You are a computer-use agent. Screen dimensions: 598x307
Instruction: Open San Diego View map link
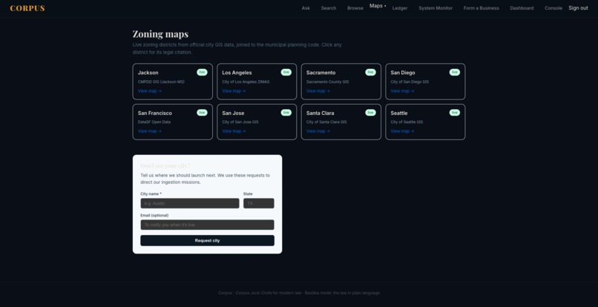pyautogui.click(x=402, y=91)
